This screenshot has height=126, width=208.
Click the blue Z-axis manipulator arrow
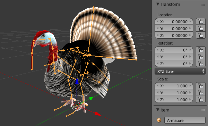coord(77,81)
